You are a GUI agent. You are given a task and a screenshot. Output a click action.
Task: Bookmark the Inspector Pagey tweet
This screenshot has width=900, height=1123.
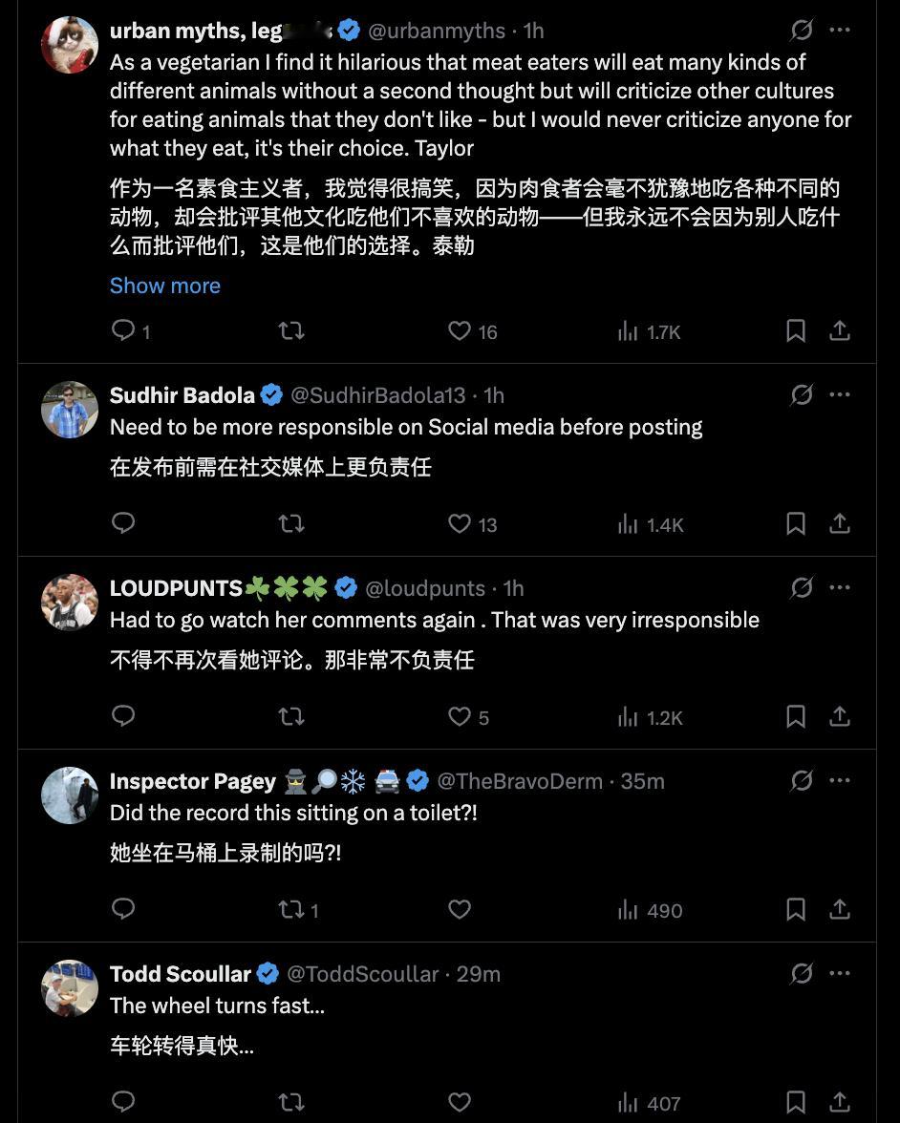(x=795, y=909)
